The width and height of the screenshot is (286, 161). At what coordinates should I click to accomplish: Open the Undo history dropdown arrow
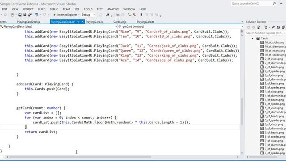click(41, 15)
